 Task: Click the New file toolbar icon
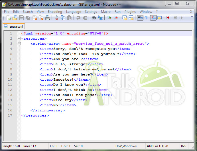(8, 18)
